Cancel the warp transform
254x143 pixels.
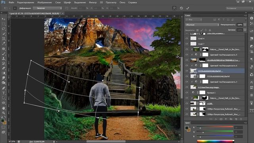pos(181,8)
